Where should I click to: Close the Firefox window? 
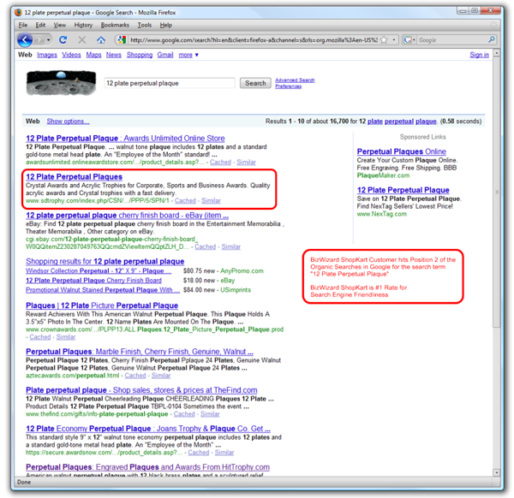[x=490, y=11]
